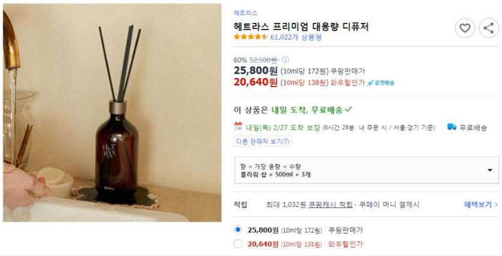Click the green free-shipping checkmark
The width and height of the screenshot is (502, 256).
pos(348,109)
